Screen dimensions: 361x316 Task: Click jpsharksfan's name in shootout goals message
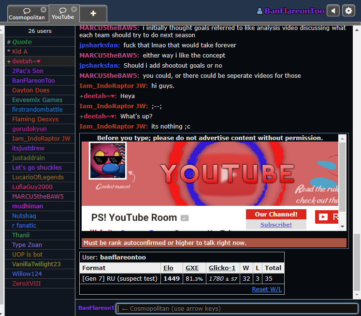click(x=100, y=66)
